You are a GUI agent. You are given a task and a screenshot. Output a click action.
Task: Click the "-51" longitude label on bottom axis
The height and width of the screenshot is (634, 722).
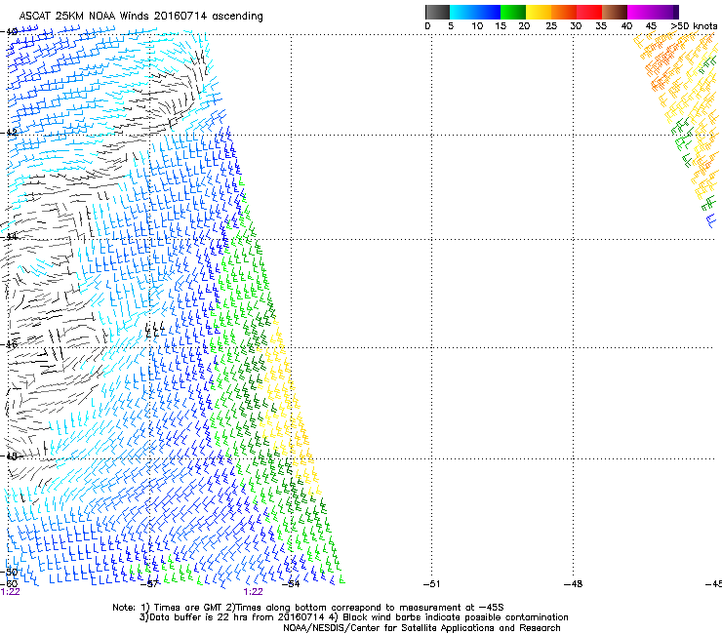pyautogui.click(x=431, y=584)
